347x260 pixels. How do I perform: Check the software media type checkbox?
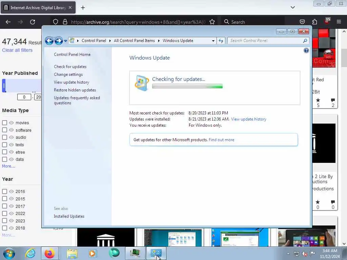coord(4,130)
